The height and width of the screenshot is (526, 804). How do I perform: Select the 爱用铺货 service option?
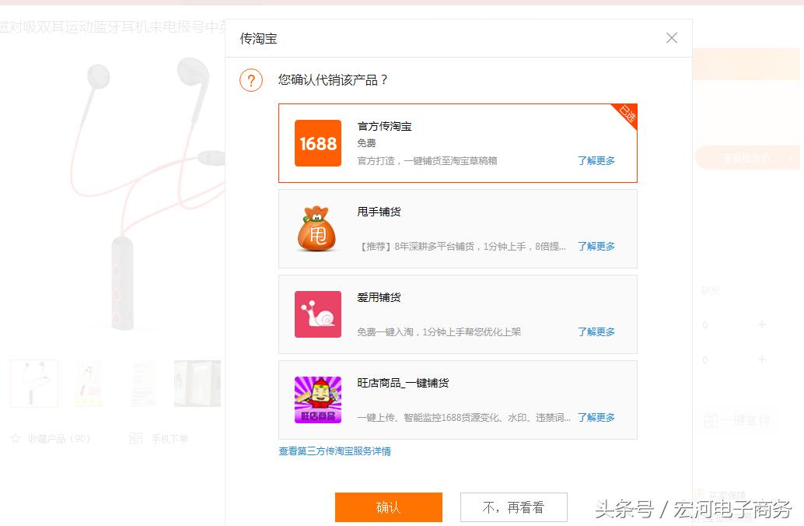point(457,314)
